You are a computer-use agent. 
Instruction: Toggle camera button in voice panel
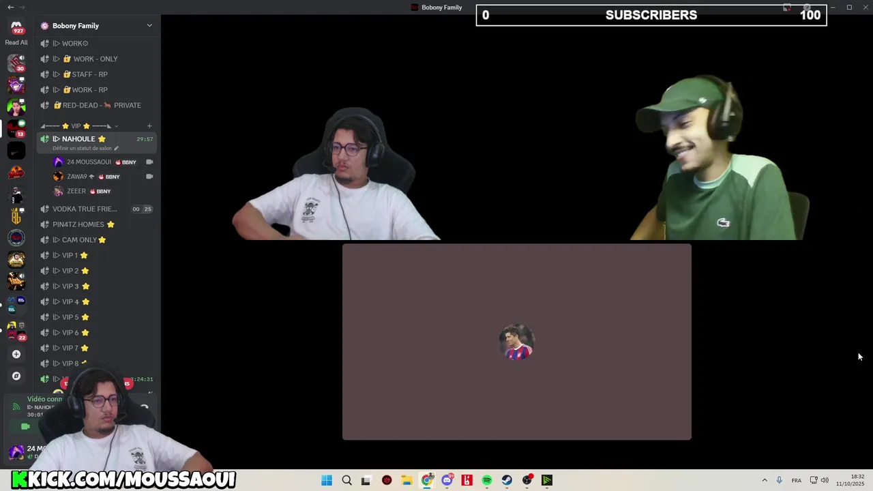[25, 427]
